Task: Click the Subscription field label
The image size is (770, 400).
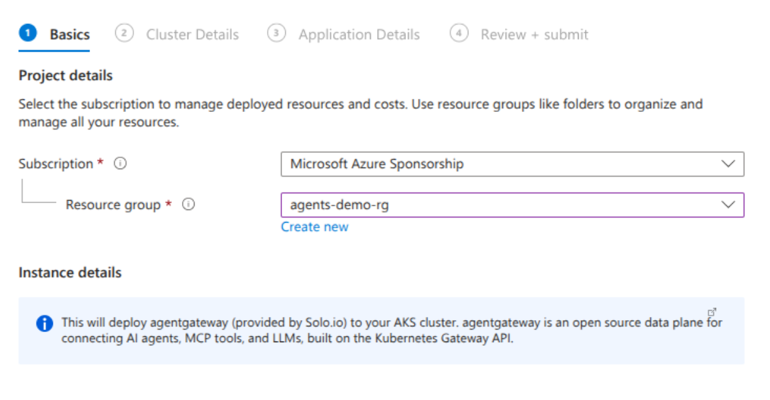Action: click(56, 164)
